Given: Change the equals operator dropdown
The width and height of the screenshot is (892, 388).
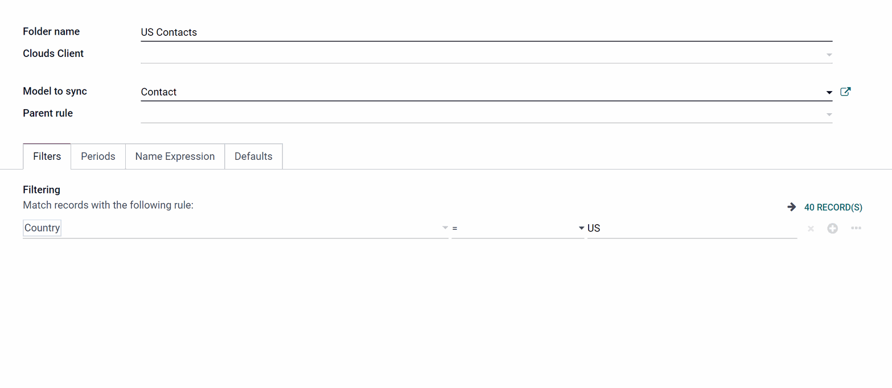Looking at the screenshot, I should point(517,228).
